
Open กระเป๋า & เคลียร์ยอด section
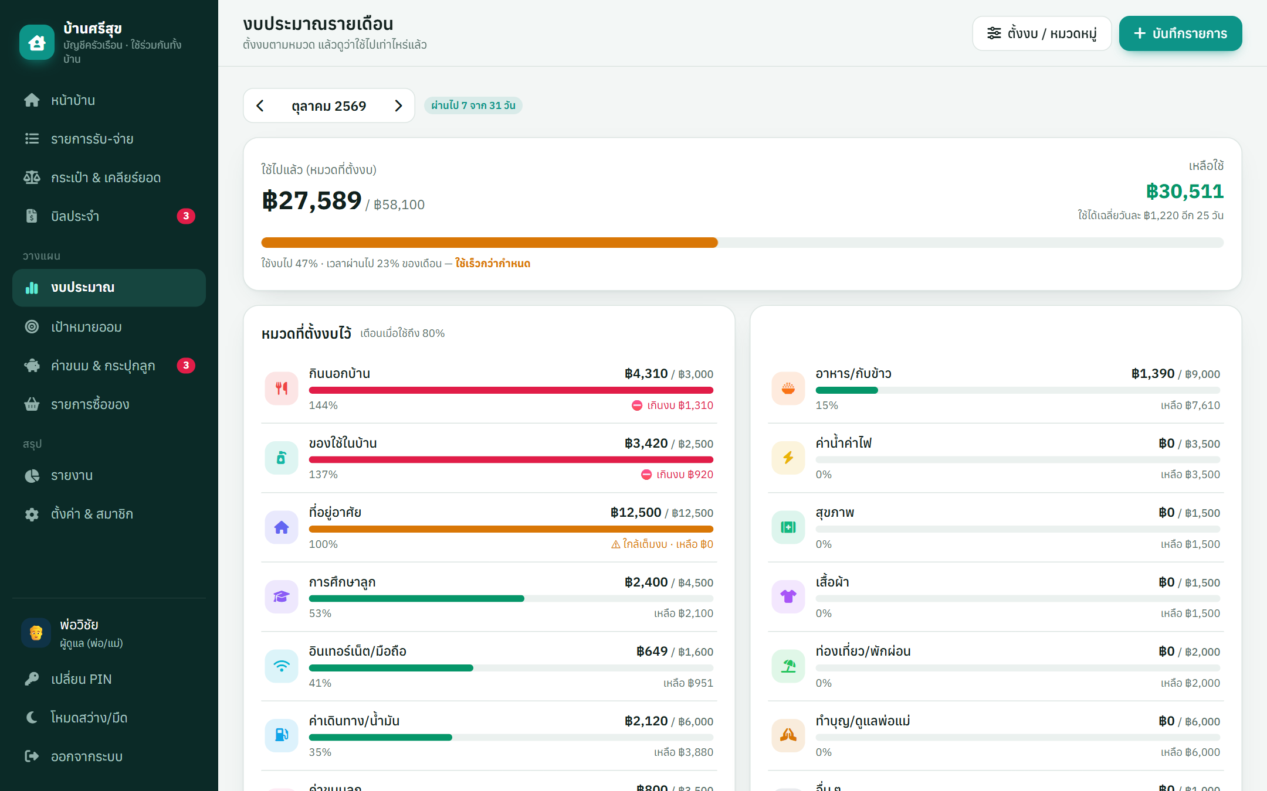coord(109,178)
